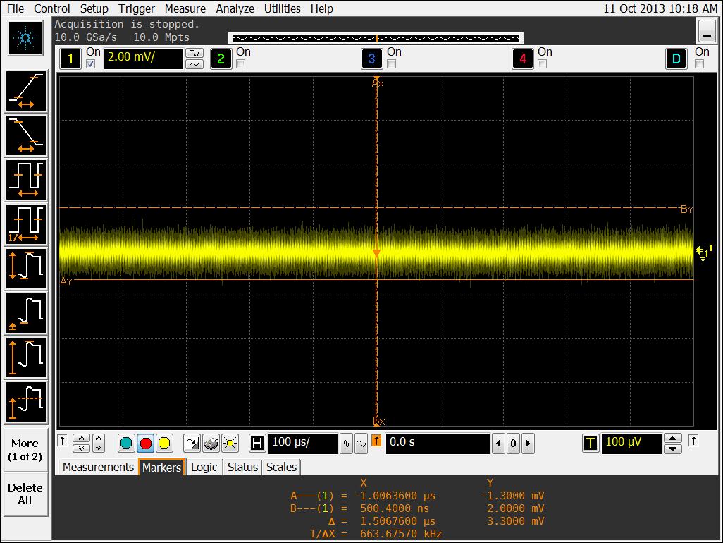
Task: Disable channel 1 On checkbox
Action: (x=90, y=64)
